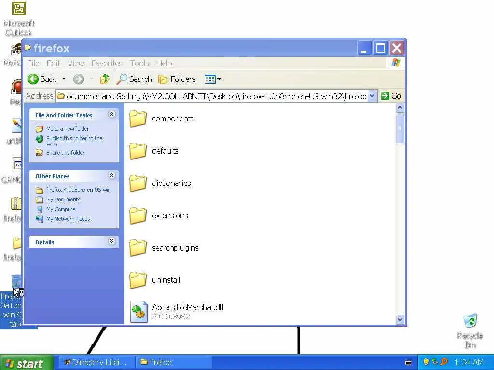Click the Safely Remove Hardware tray icon
The height and width of the screenshot is (370, 494).
click(435, 362)
